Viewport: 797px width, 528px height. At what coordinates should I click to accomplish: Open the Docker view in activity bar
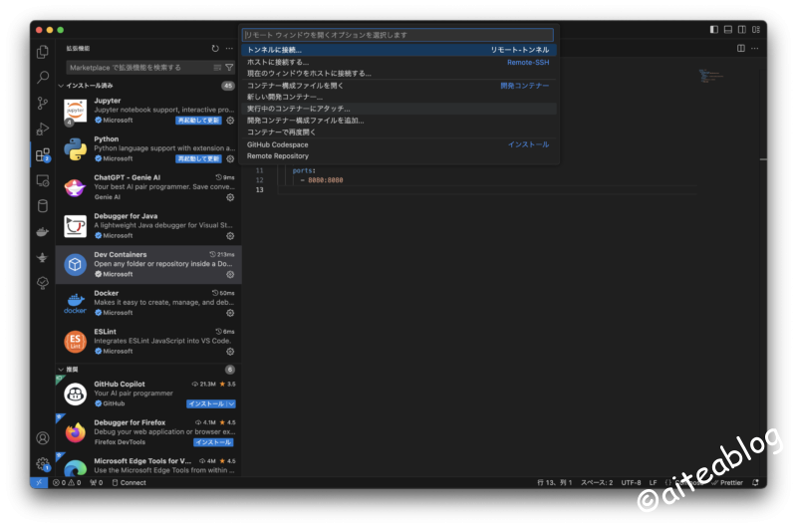(43, 232)
